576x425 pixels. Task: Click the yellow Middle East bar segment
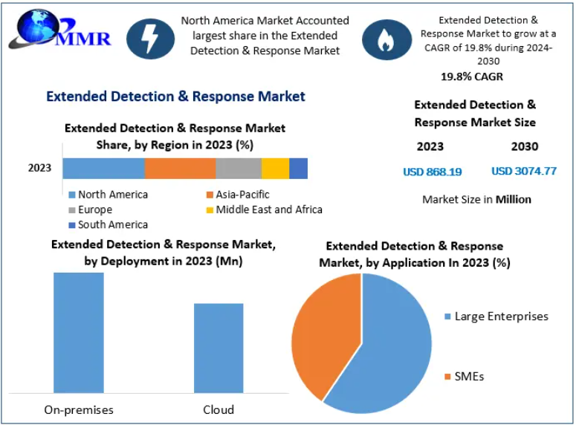(x=275, y=168)
